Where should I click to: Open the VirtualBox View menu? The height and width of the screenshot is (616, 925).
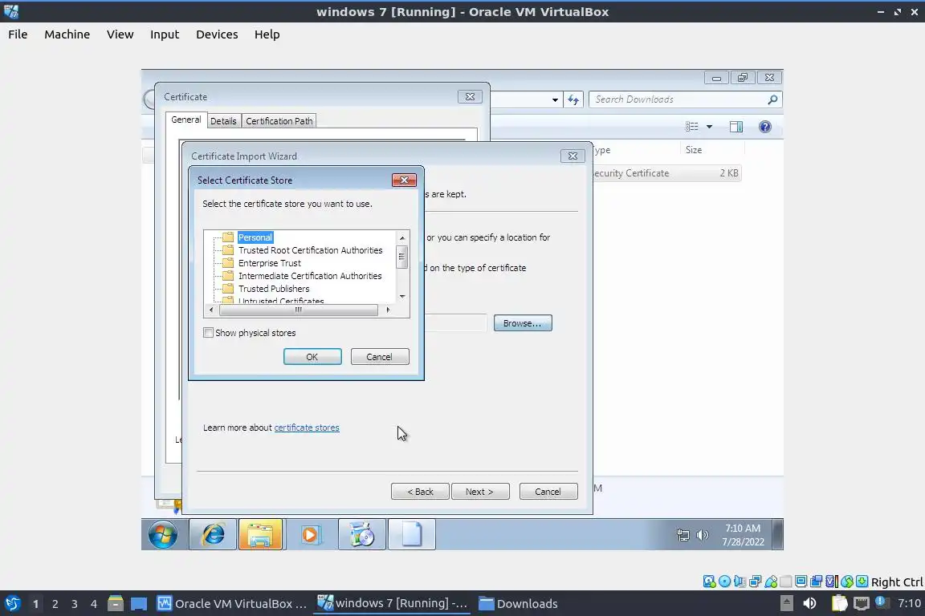120,34
